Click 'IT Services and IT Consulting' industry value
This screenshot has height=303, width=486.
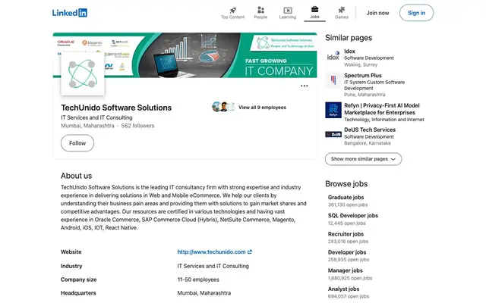(x=213, y=266)
